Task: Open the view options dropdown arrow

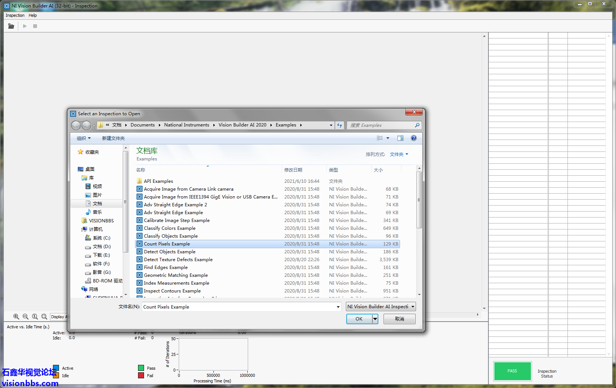Action: pyautogui.click(x=388, y=138)
